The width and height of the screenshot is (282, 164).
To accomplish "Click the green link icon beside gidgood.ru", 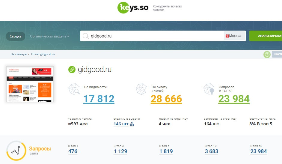I will pos(72,70).
